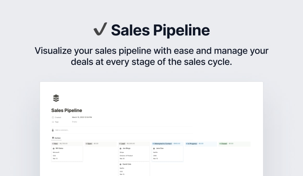
Task: Switch to the Kanban view tab
Action: pyautogui.click(x=57, y=138)
